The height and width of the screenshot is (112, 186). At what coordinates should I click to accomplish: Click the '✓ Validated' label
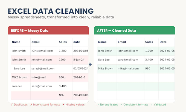pyautogui.click(x=158, y=105)
